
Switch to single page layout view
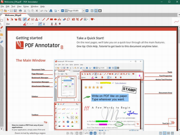pyautogui.click(x=92, y=11)
